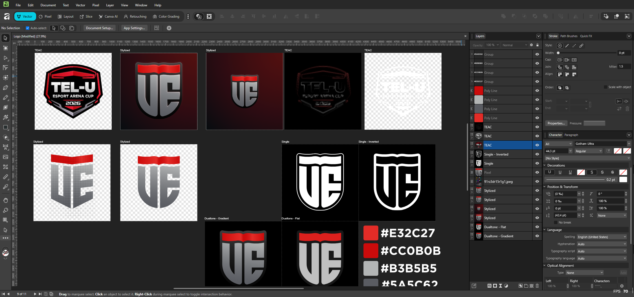Set stroke style to Brush
The image size is (634, 297).
coord(581,46)
